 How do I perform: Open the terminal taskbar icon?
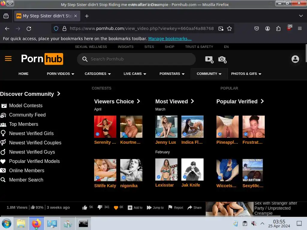click(83, 223)
